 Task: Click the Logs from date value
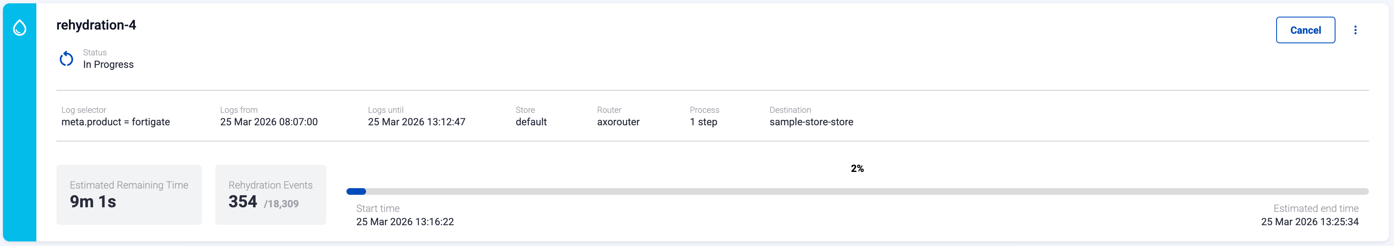point(268,122)
